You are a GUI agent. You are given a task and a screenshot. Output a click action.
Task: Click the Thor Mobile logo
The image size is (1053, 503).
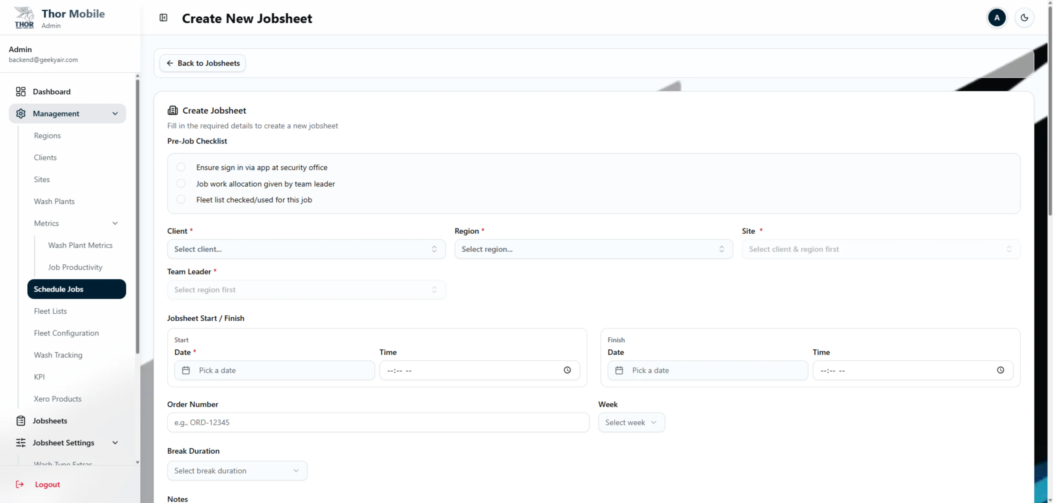(x=24, y=18)
